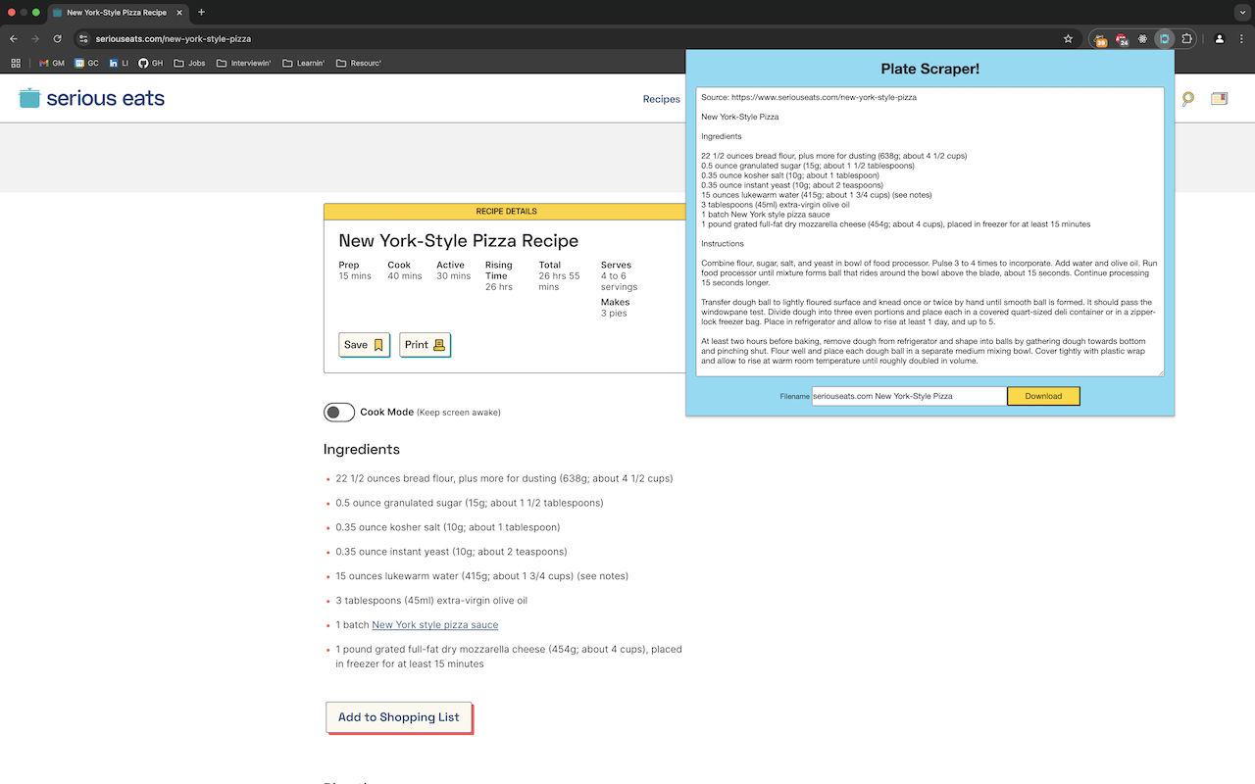Save the recipe with the Save button
This screenshot has height=784, width=1255.
tap(364, 345)
